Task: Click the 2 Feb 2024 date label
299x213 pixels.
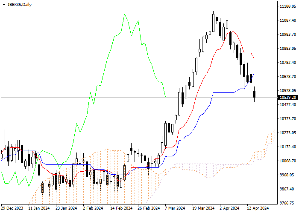Action: pos(93,208)
